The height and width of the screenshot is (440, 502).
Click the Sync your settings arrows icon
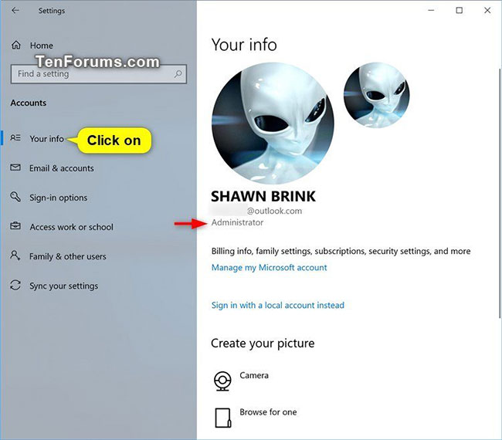coord(15,285)
